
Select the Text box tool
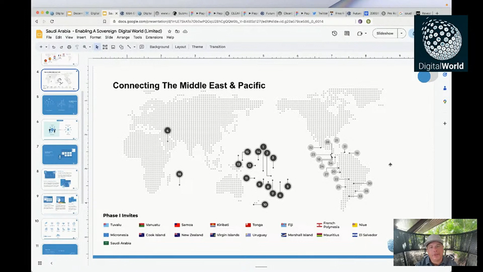105,47
